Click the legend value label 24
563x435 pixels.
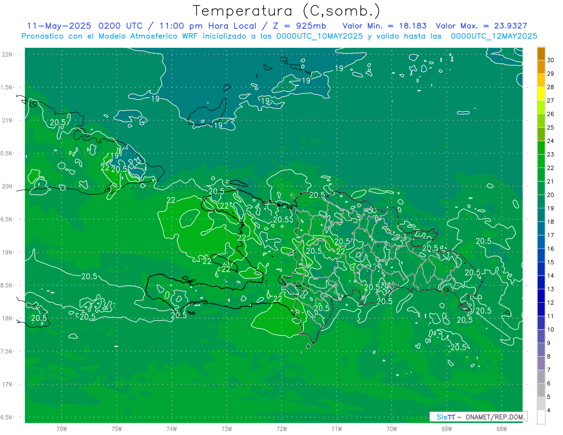550,141
